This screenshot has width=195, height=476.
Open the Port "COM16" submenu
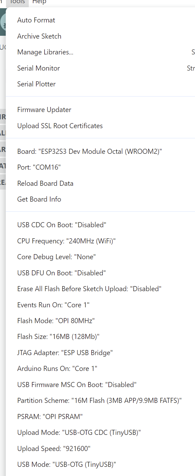click(x=39, y=167)
